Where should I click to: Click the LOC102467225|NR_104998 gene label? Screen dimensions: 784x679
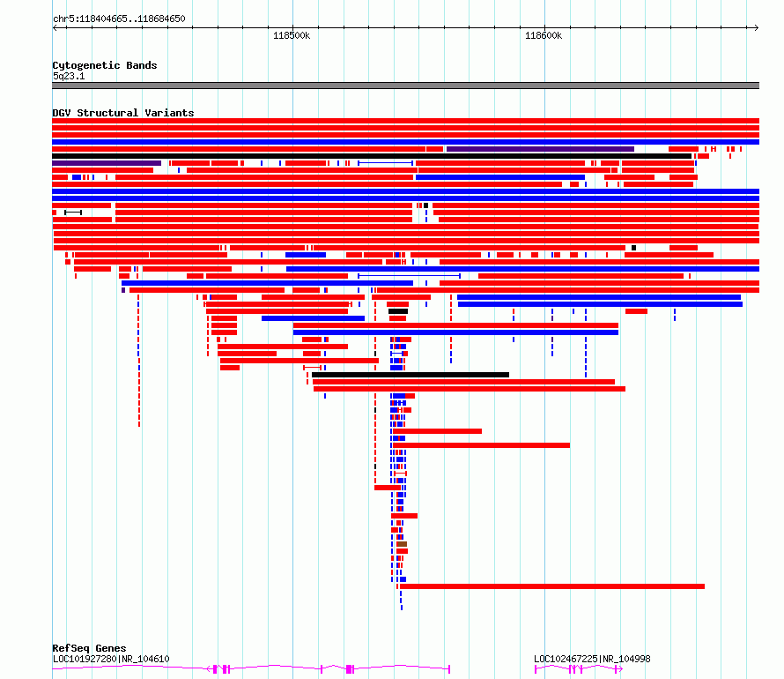pos(592,659)
